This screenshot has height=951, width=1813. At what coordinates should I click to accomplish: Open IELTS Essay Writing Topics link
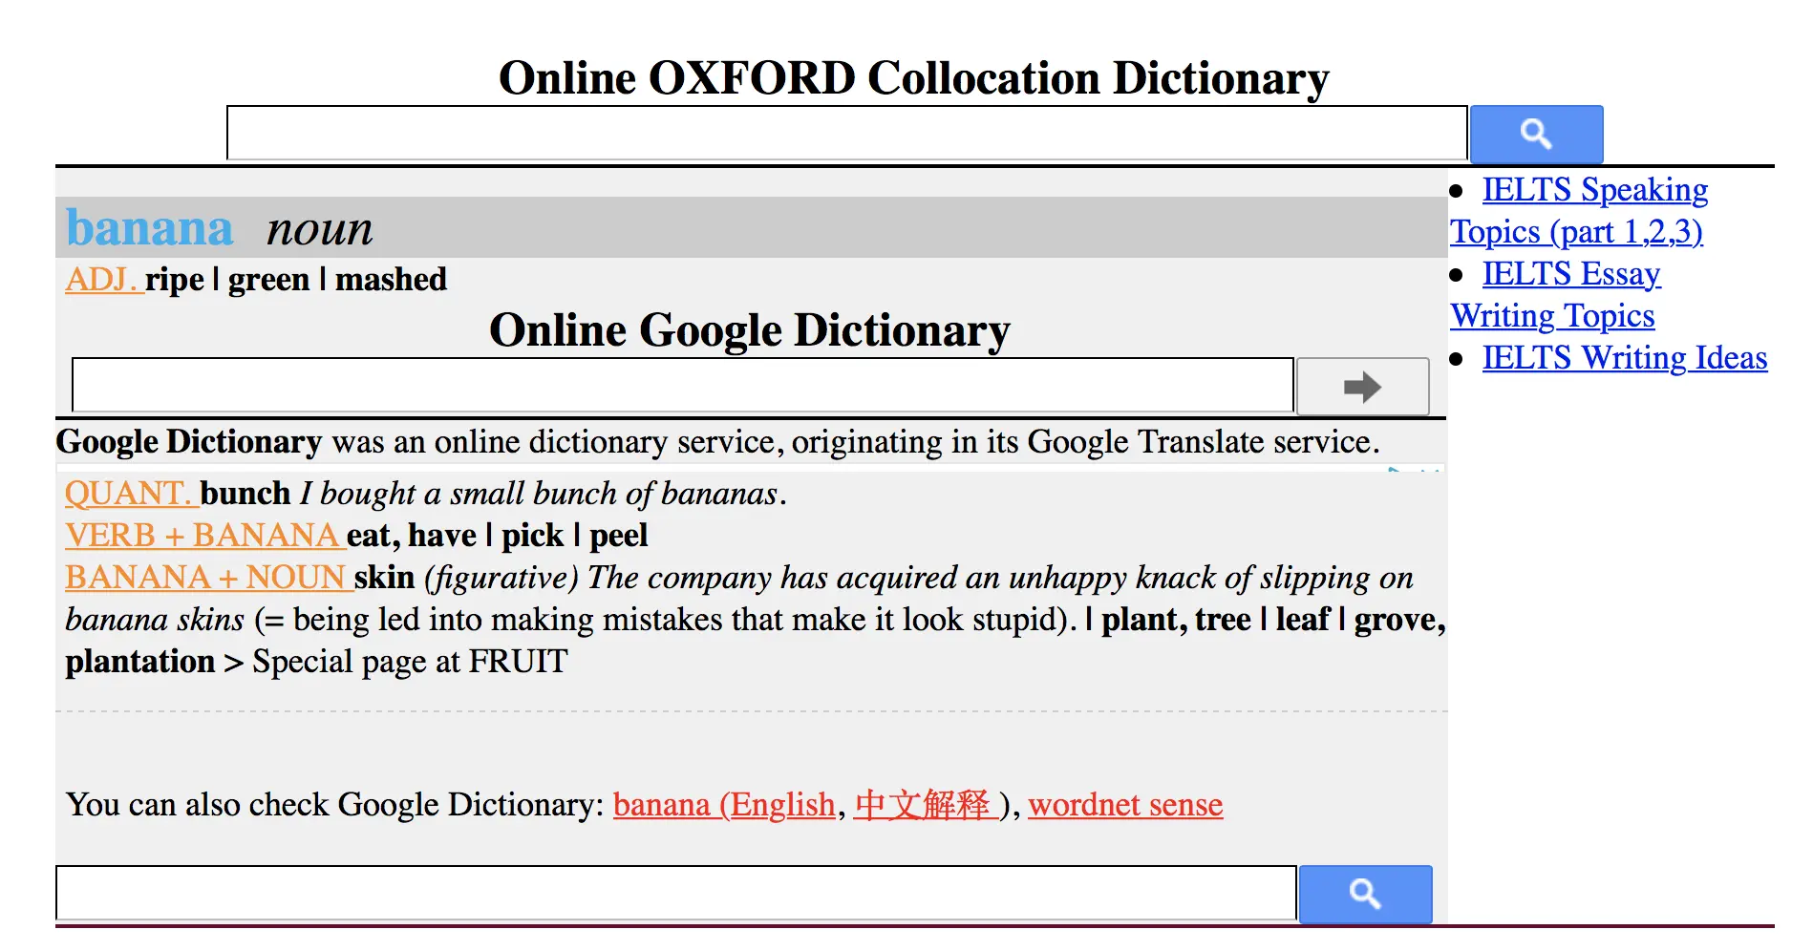click(x=1555, y=294)
